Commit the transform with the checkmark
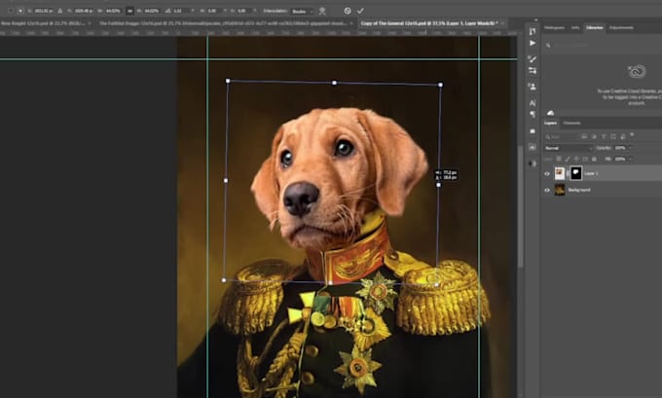Screen dimensions: 662x398 tap(360, 11)
